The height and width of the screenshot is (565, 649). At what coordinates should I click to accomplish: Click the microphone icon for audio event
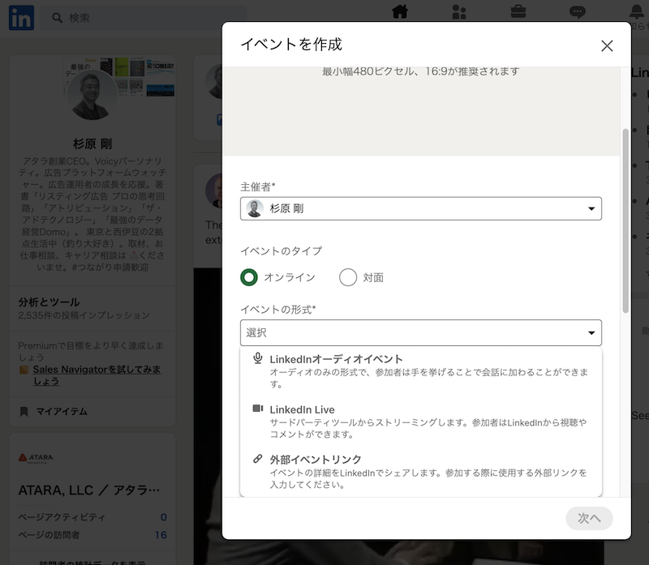[x=257, y=358]
